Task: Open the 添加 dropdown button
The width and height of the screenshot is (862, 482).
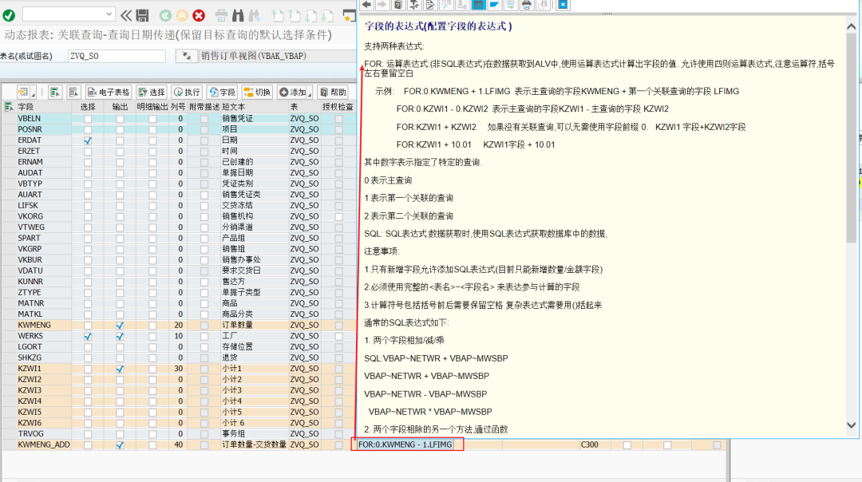Action: pos(295,93)
